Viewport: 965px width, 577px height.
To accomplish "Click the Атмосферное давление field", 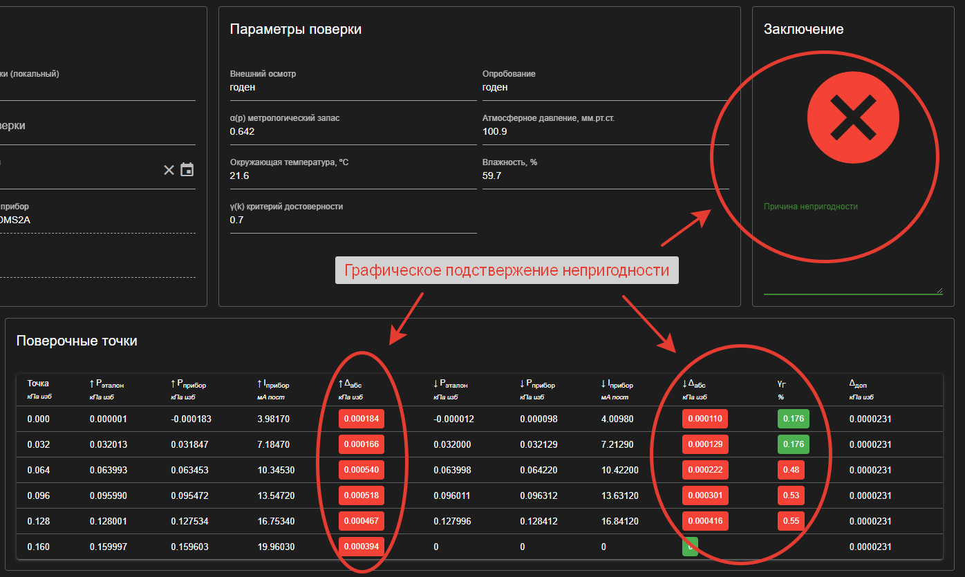I will pyautogui.click(x=605, y=132).
